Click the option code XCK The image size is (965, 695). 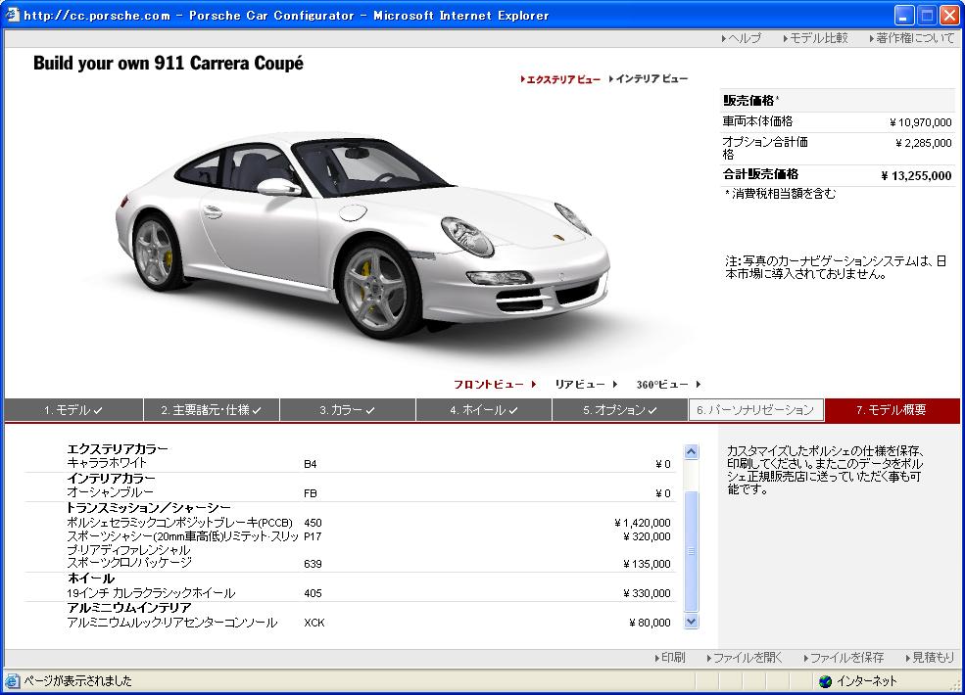click(314, 623)
